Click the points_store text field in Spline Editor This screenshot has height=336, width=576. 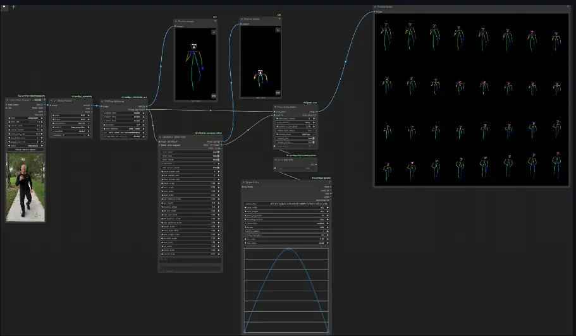(x=286, y=205)
